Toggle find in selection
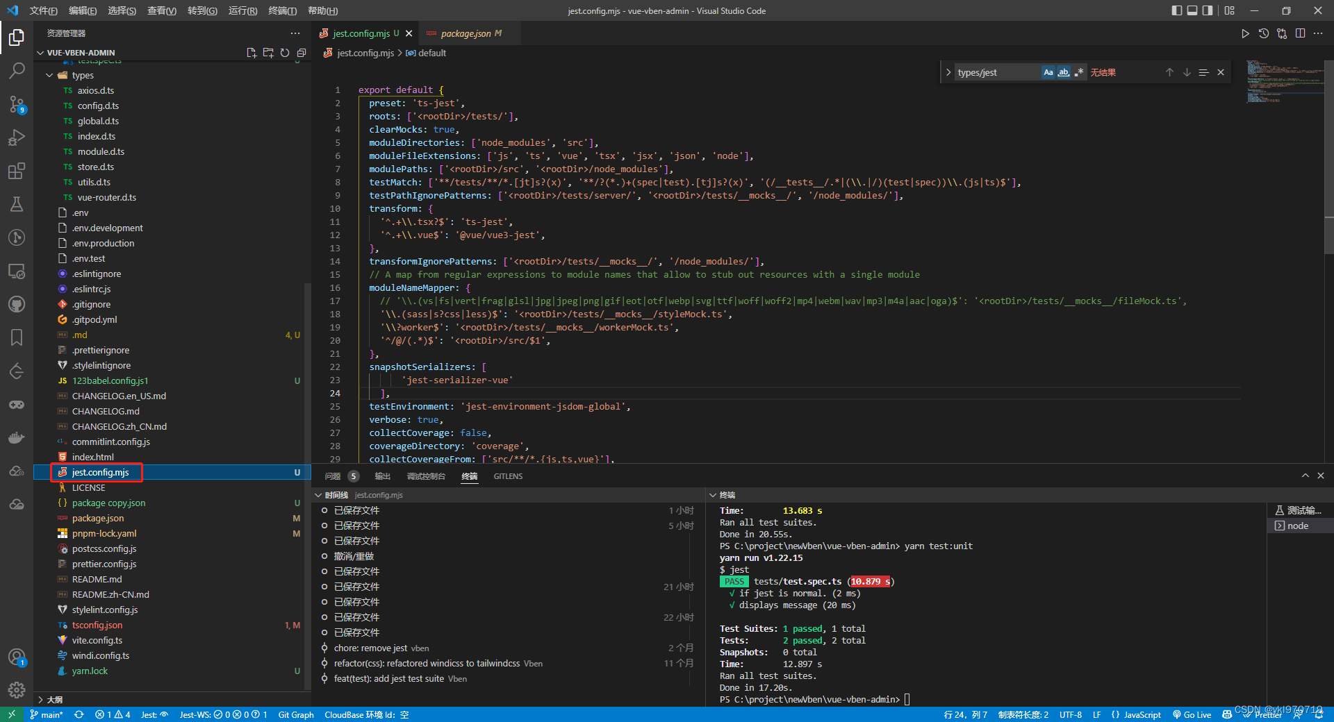Image resolution: width=1334 pixels, height=722 pixels. coord(1203,72)
